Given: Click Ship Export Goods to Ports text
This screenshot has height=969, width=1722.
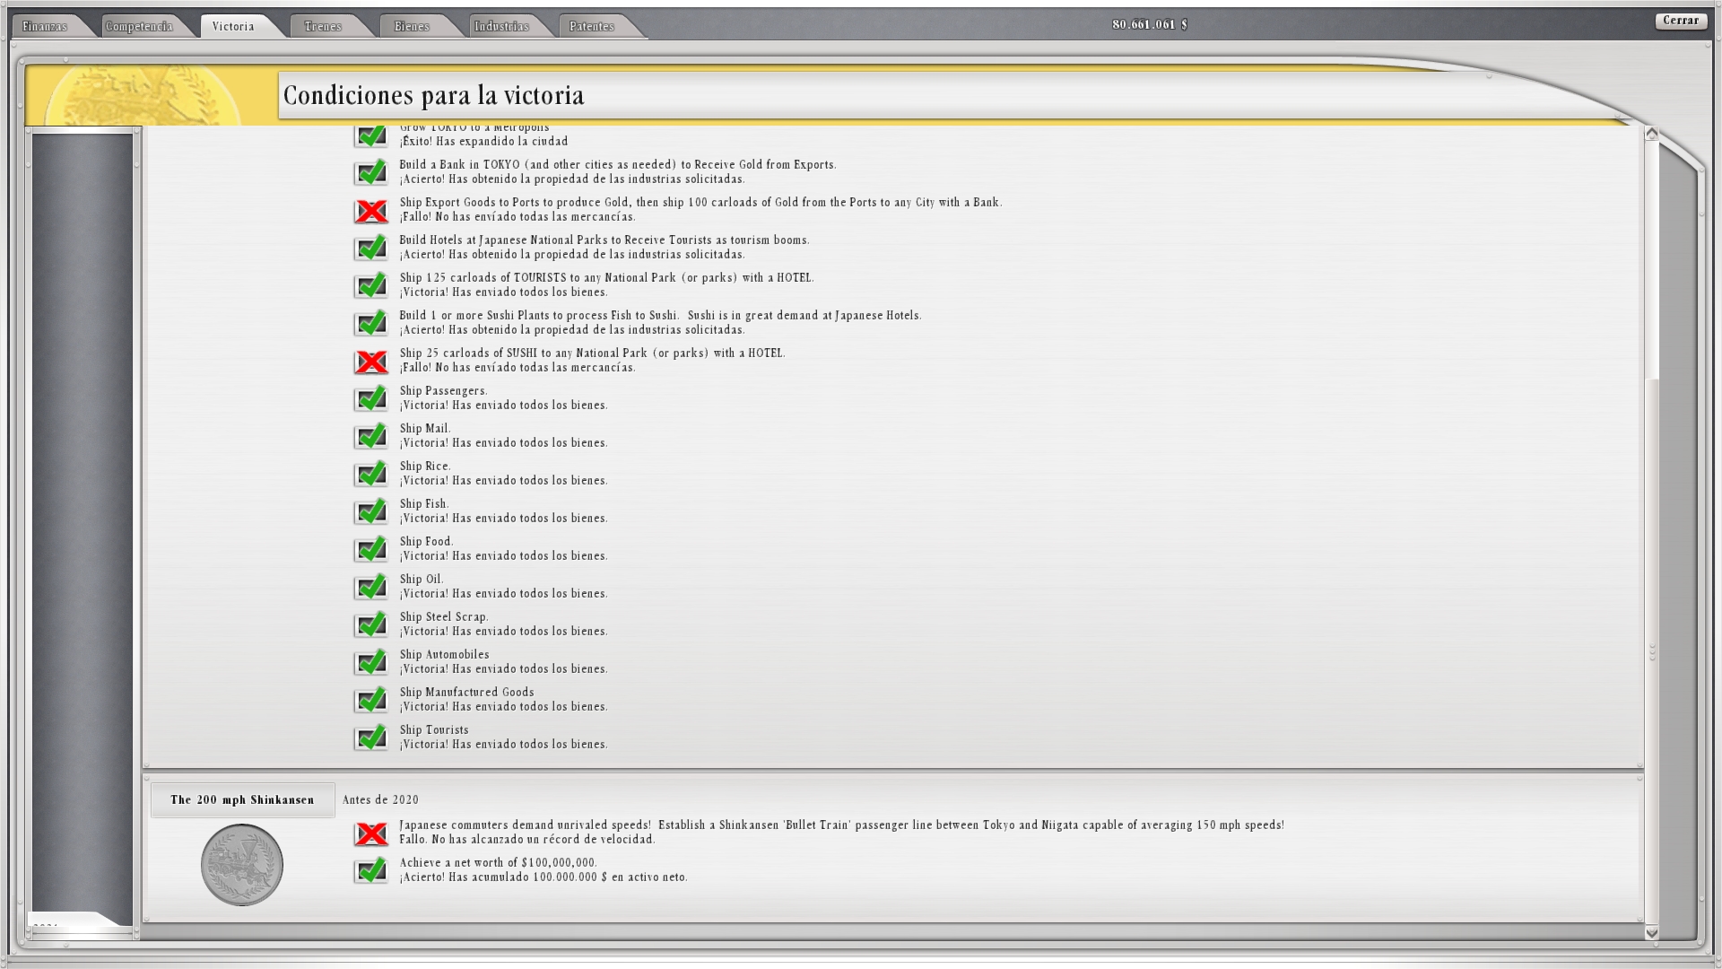Looking at the screenshot, I should tap(700, 202).
